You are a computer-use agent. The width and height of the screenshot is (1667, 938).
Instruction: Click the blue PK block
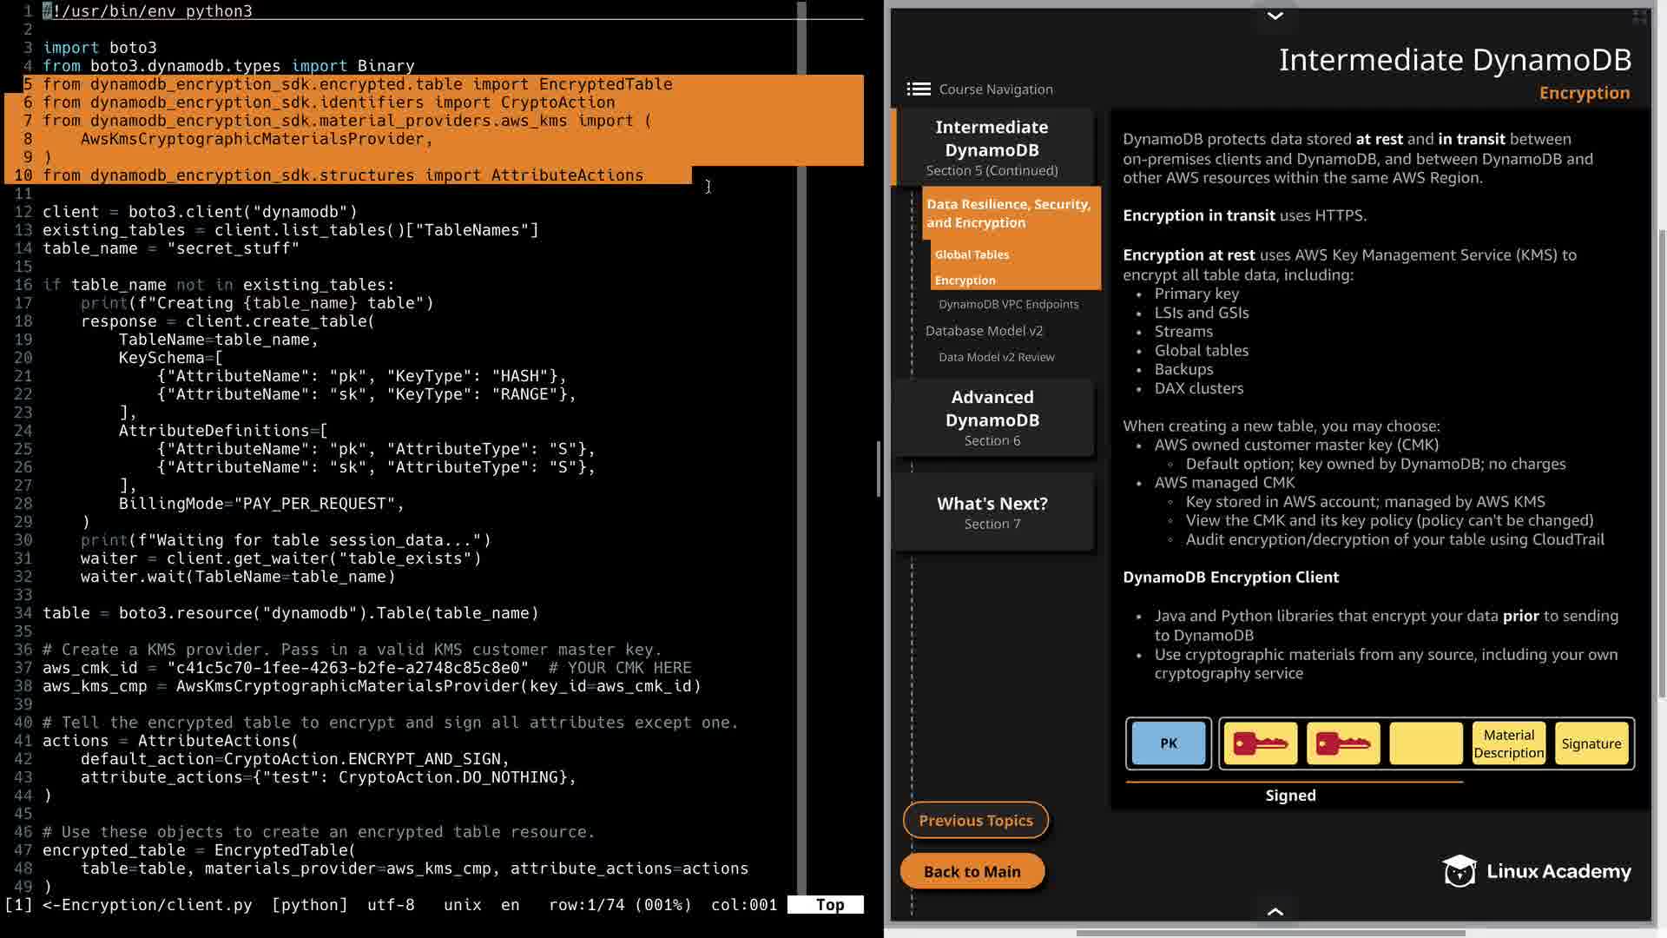pyautogui.click(x=1168, y=743)
